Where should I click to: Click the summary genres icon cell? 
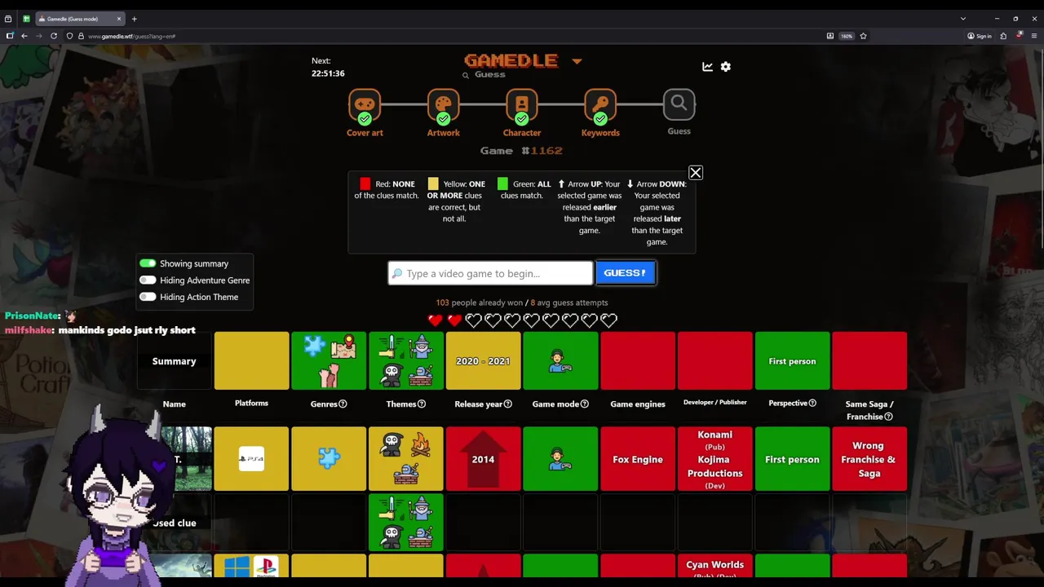[329, 361]
